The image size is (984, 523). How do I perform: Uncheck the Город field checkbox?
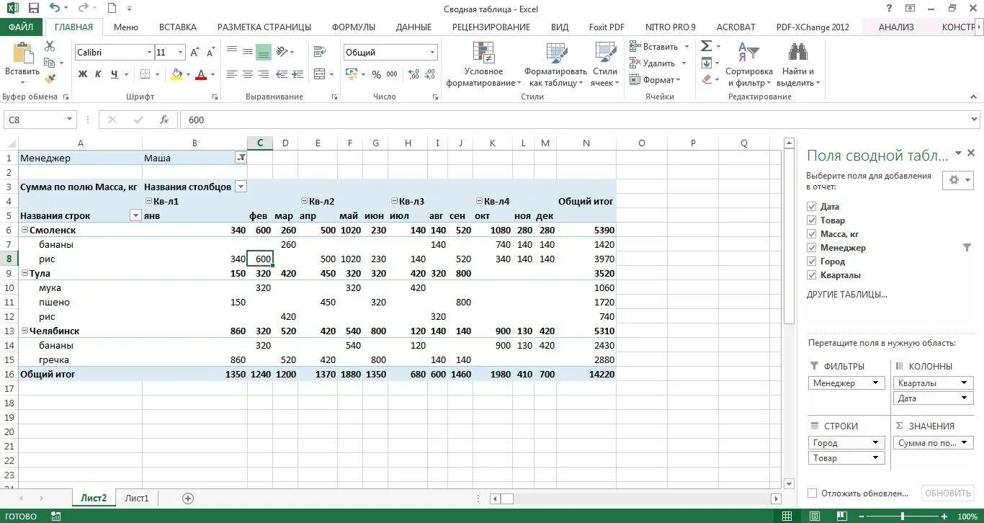pyautogui.click(x=813, y=261)
